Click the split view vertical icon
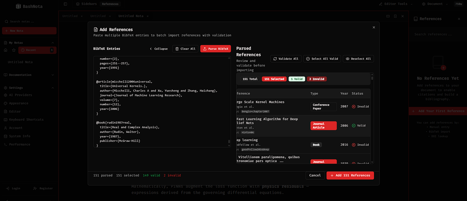 pyautogui.click(x=388, y=16)
